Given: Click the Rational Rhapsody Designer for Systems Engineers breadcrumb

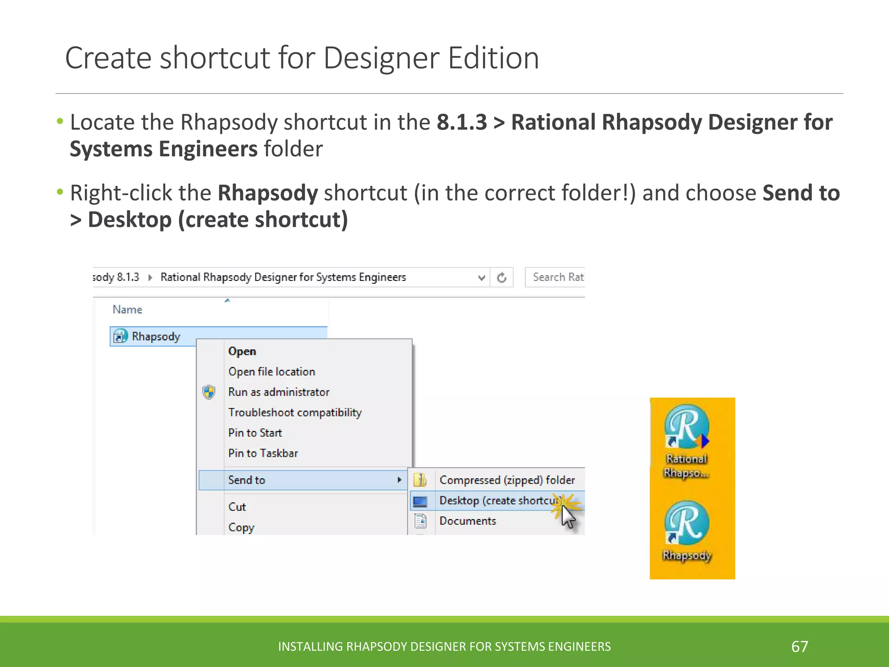Looking at the screenshot, I should point(283,277).
